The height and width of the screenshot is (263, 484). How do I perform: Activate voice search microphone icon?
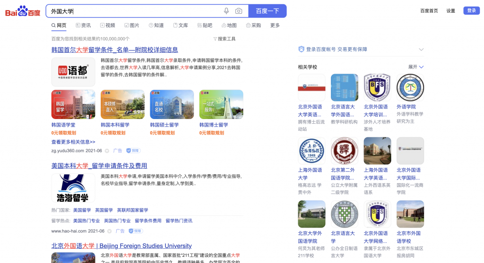[226, 11]
